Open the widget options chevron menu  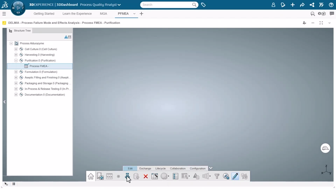(x=329, y=23)
